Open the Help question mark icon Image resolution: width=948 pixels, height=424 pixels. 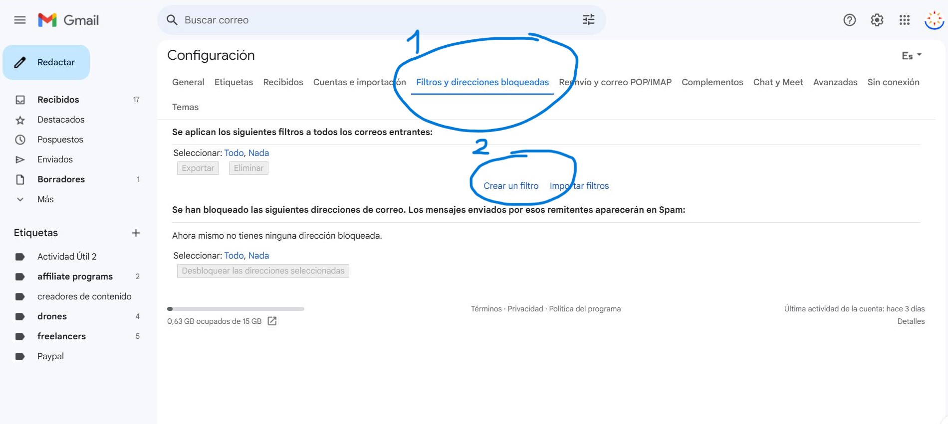pos(849,20)
